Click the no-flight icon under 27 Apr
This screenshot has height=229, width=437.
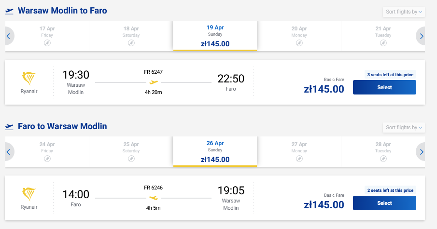[299, 159]
